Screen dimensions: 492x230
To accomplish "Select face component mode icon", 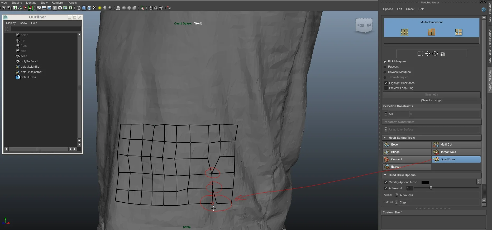I will click(432, 32).
